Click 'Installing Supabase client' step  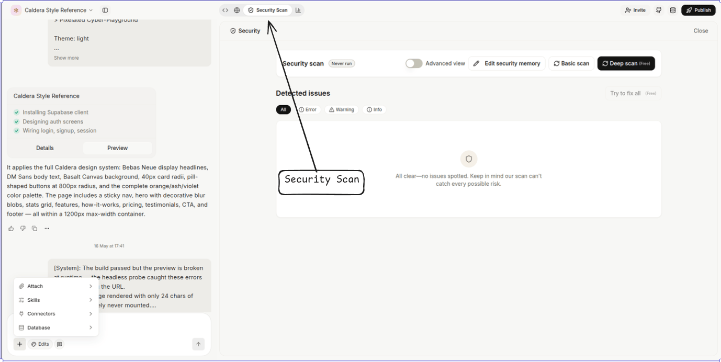[55, 112]
